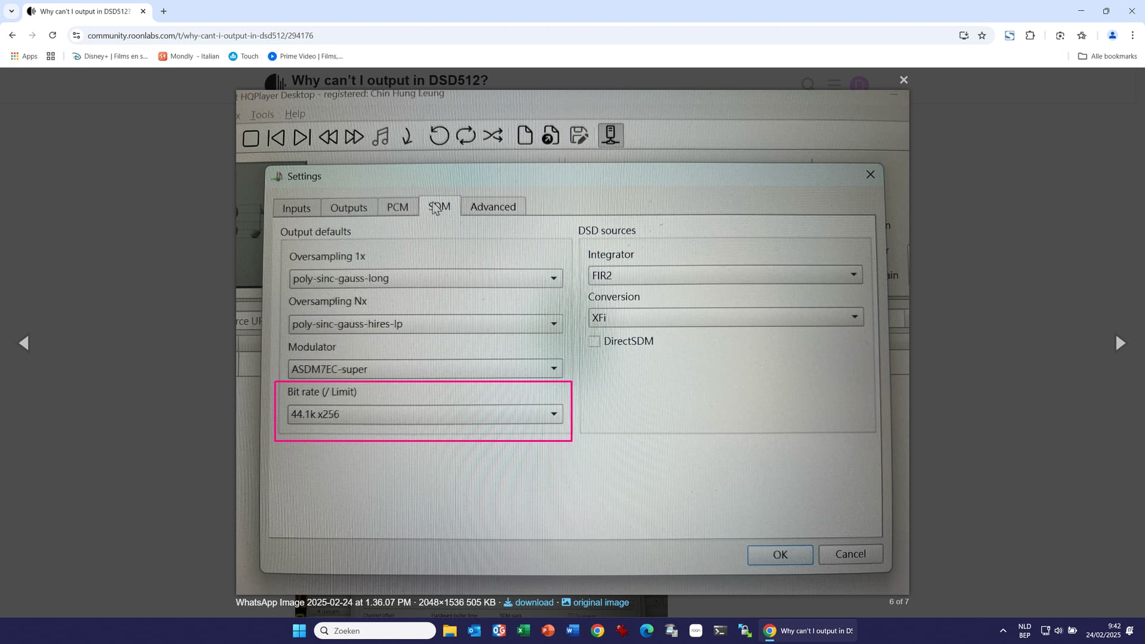The width and height of the screenshot is (1145, 644).
Task: Click the document with disc icon
Action: (x=550, y=135)
